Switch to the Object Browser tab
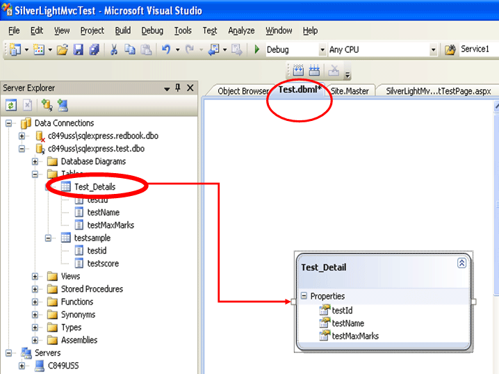Screen dimensions: 499x374 [243, 91]
